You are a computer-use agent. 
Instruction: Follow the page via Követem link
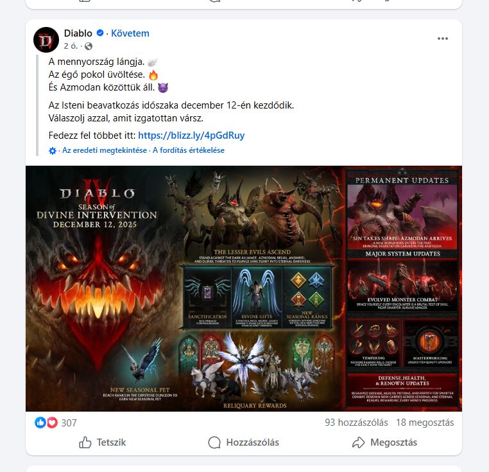point(130,33)
